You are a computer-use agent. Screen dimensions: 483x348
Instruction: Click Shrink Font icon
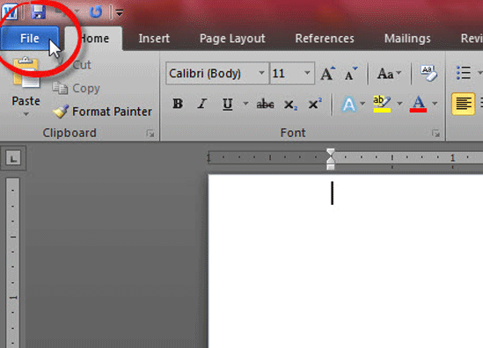click(351, 73)
